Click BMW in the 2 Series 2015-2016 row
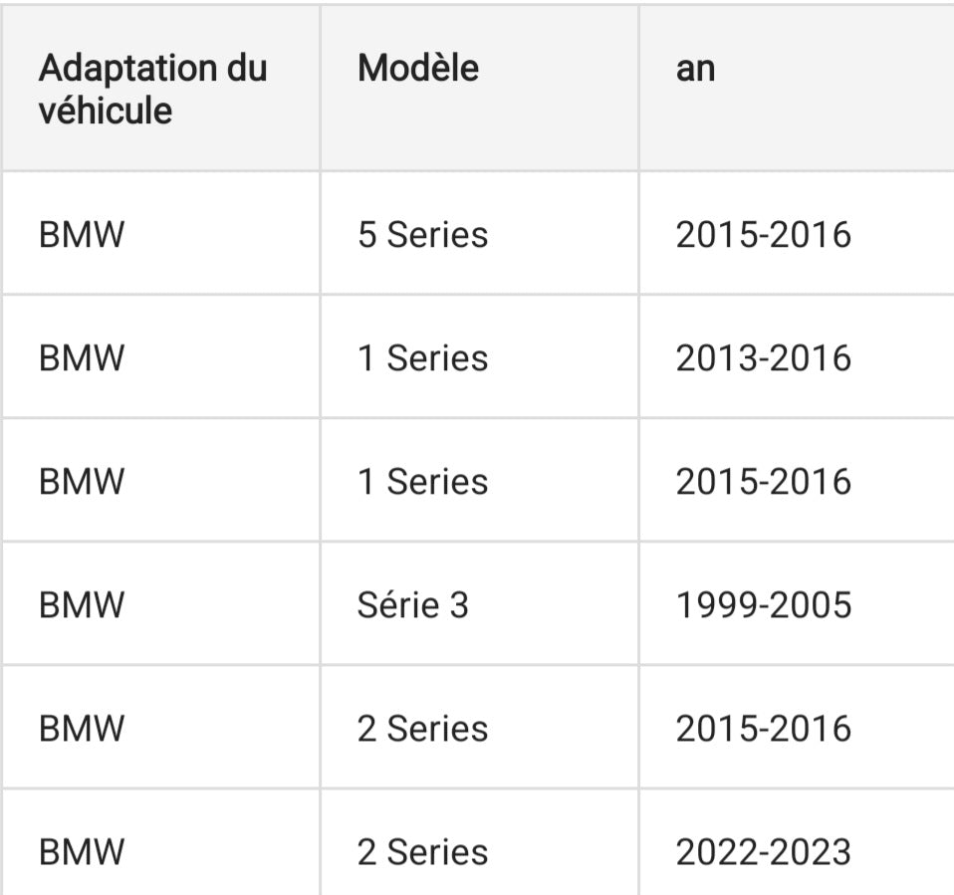Viewport: 954px width, 895px height. coord(82,729)
